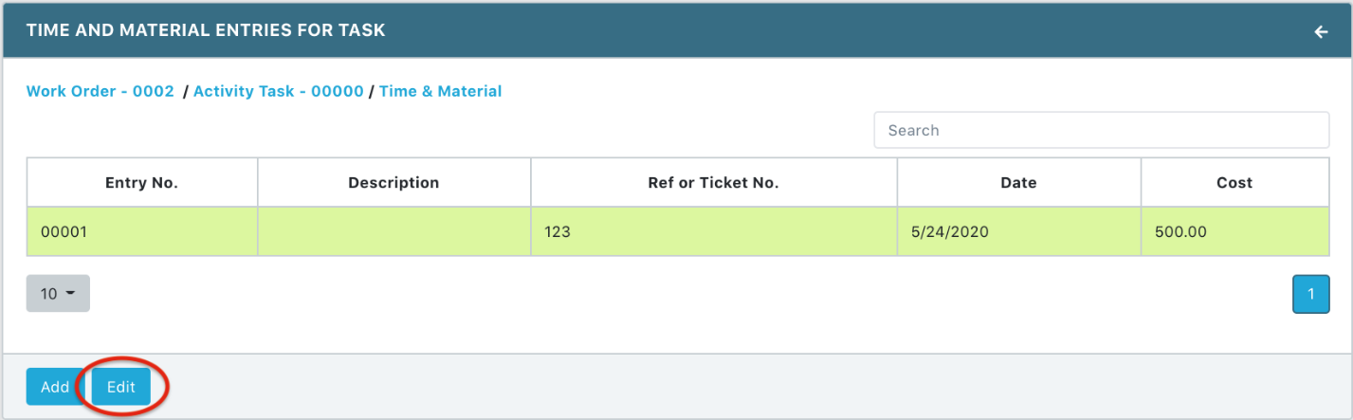Go to page 1 in pagination
Image resolution: width=1353 pixels, height=420 pixels.
[x=1311, y=294]
